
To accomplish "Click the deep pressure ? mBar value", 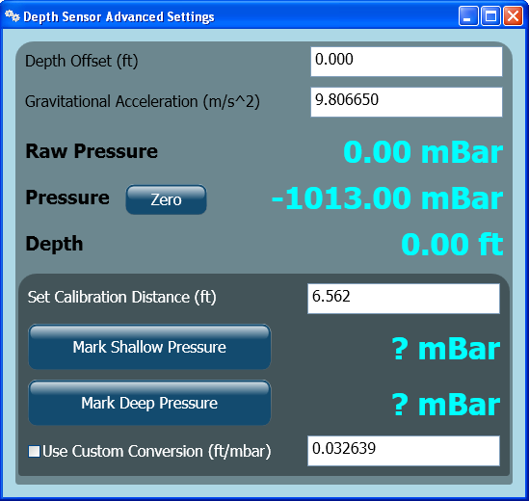I will (446, 405).
